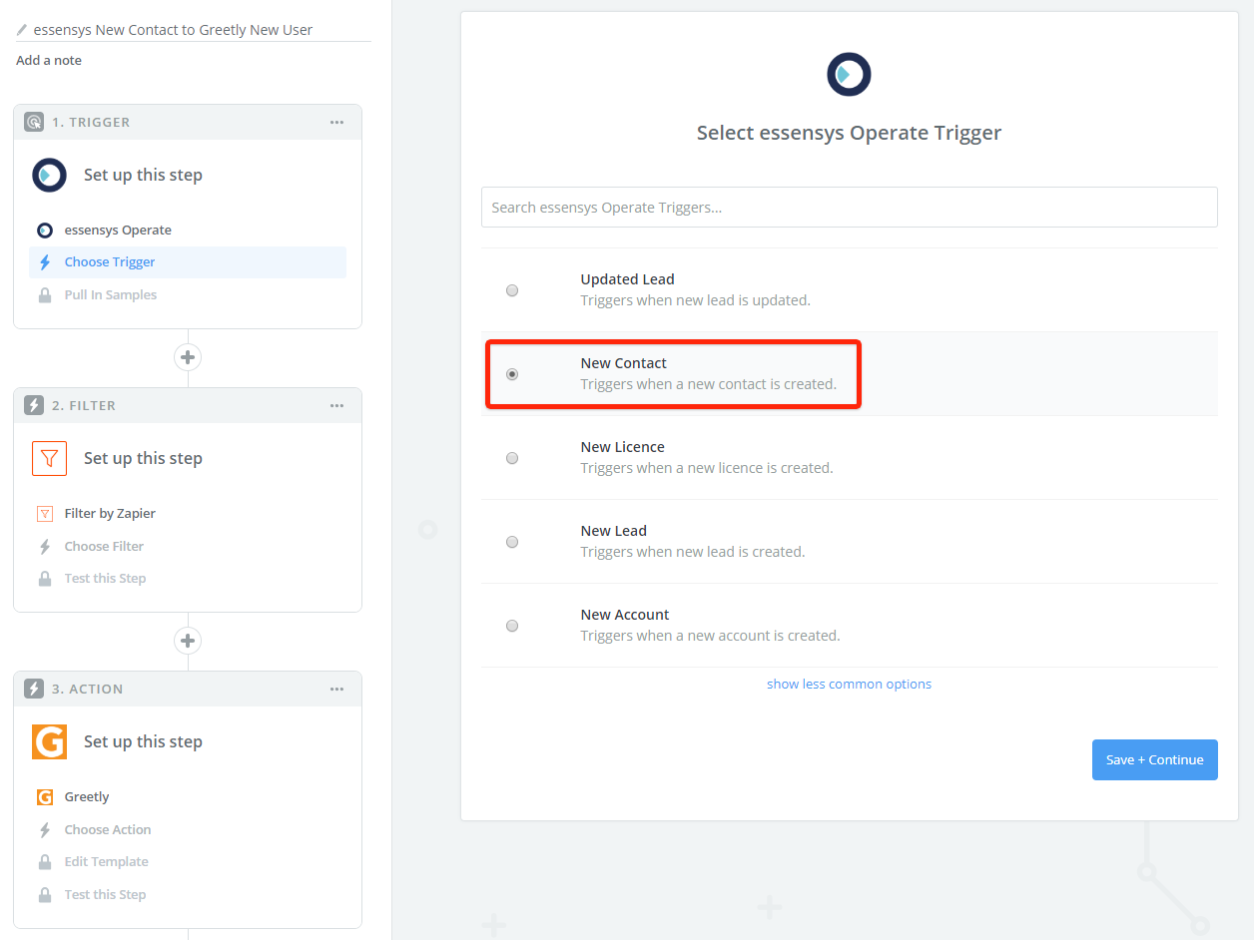Collapse with show less common options link
The width and height of the screenshot is (1254, 940).
849,684
